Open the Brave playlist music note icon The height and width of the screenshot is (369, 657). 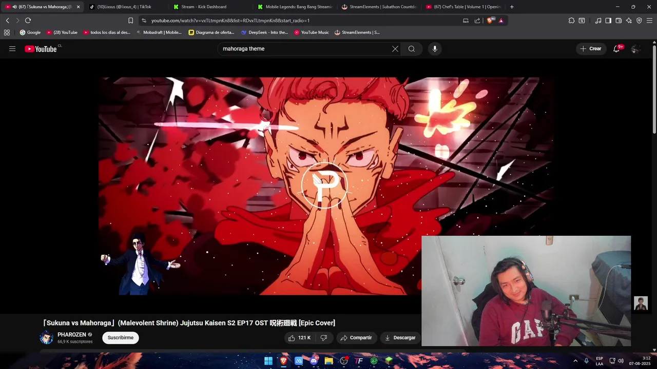pos(598,20)
